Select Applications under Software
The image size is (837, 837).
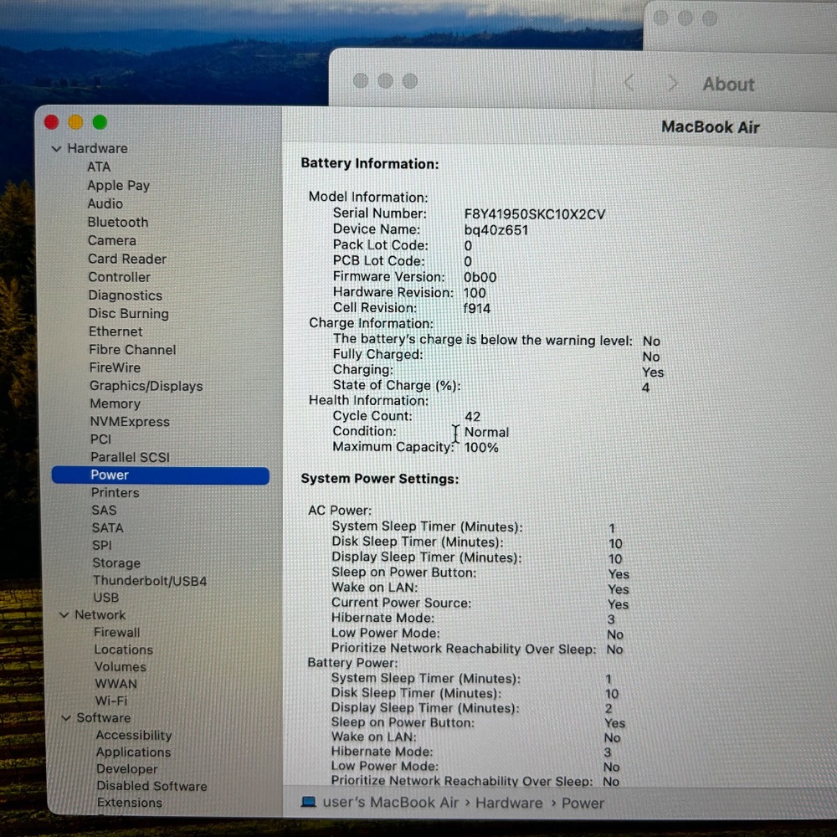coord(133,752)
